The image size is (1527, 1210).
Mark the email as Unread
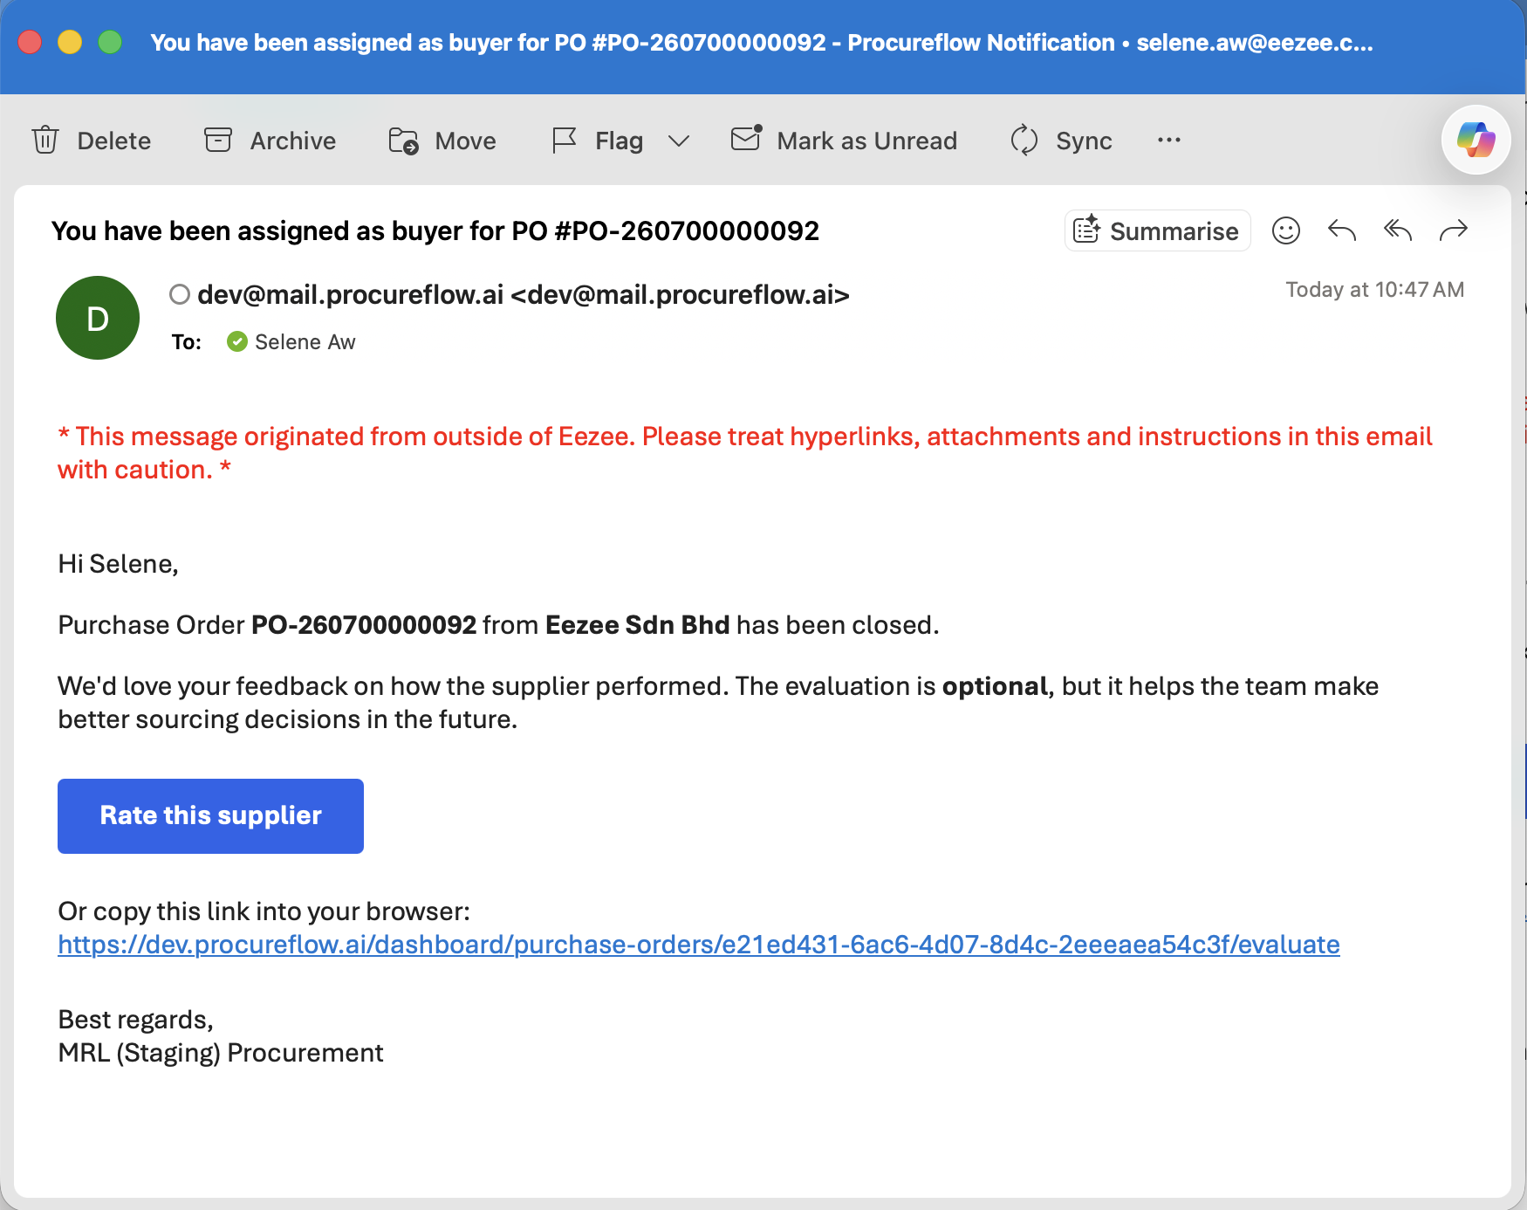[x=844, y=140]
